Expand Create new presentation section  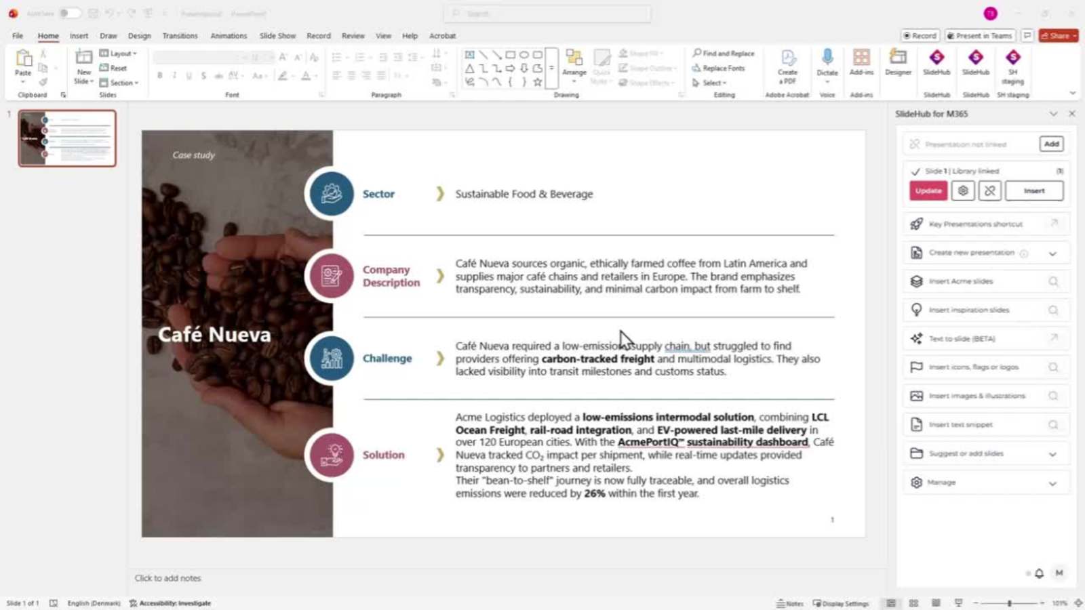coord(1052,253)
